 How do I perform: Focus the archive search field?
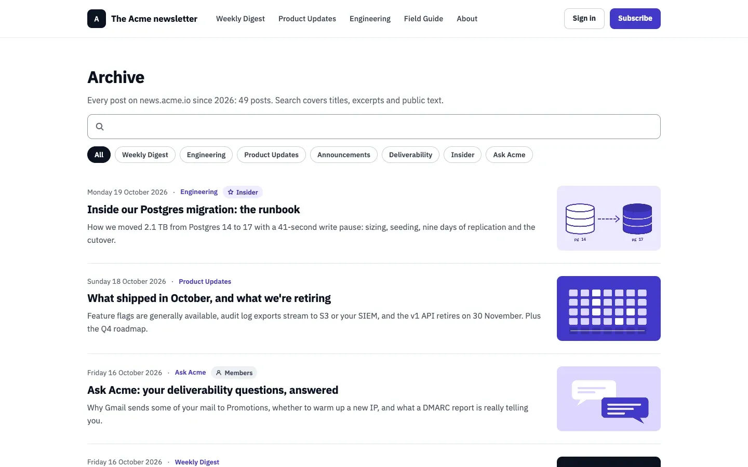[x=374, y=127]
